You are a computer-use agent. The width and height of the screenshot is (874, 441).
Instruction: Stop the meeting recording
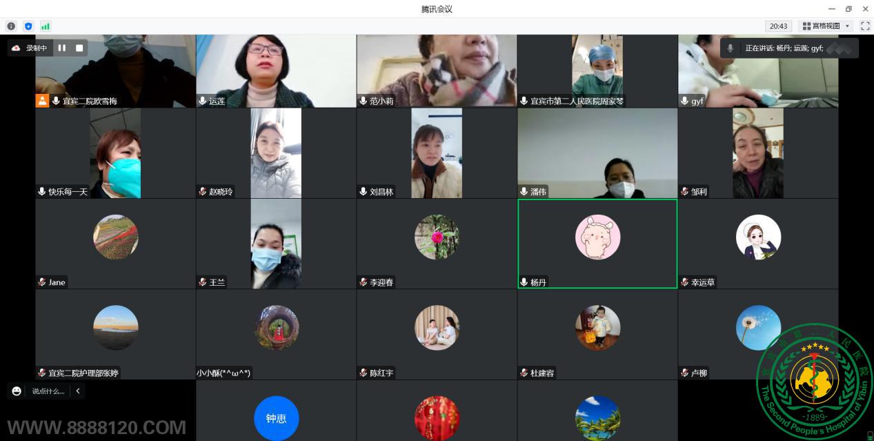click(x=79, y=48)
